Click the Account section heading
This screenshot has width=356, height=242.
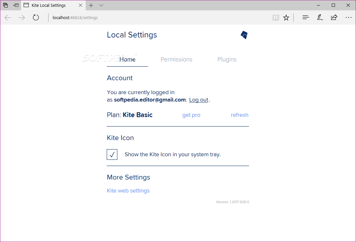point(120,78)
